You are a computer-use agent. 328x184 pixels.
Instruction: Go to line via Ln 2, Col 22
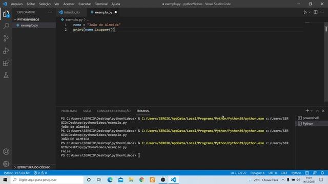tap(238, 173)
